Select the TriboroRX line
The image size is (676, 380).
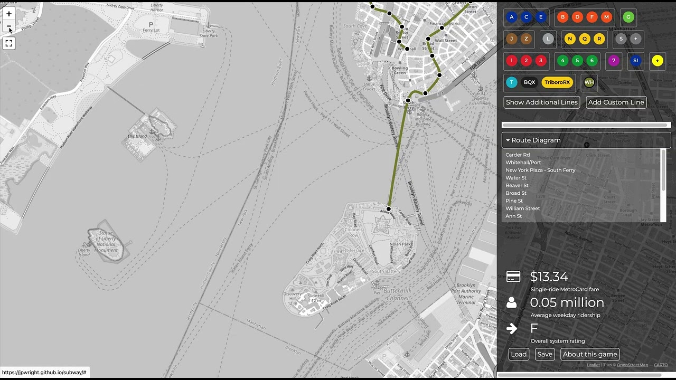pos(557,82)
